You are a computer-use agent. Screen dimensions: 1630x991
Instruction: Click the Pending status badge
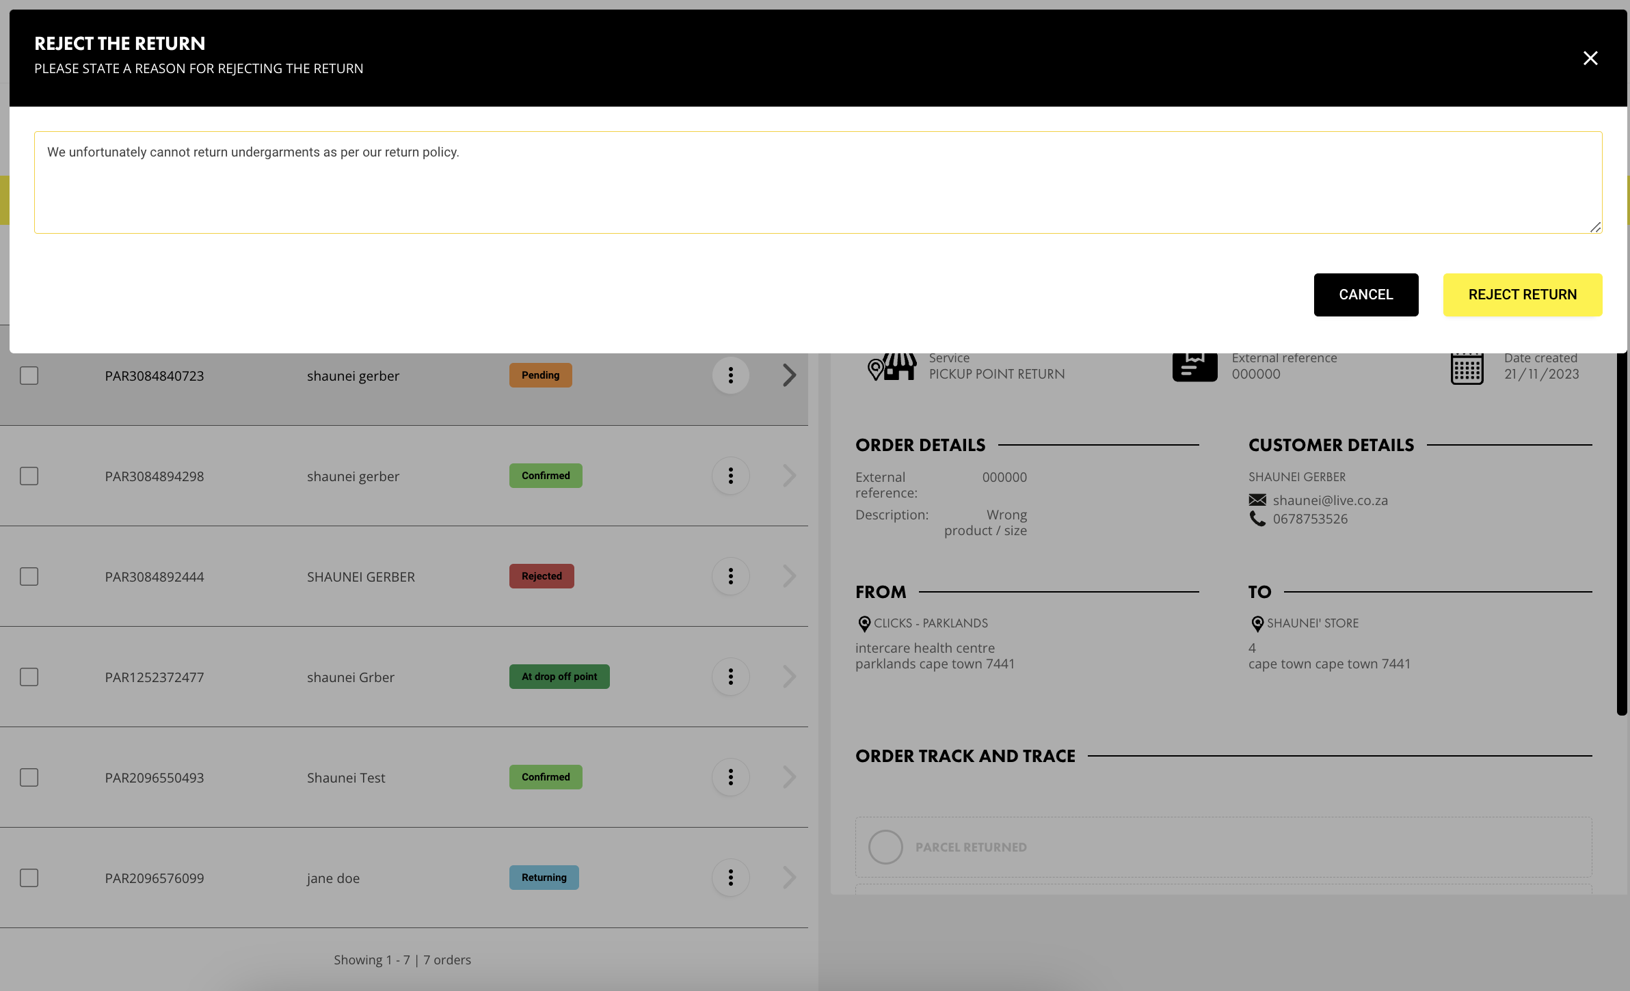540,375
